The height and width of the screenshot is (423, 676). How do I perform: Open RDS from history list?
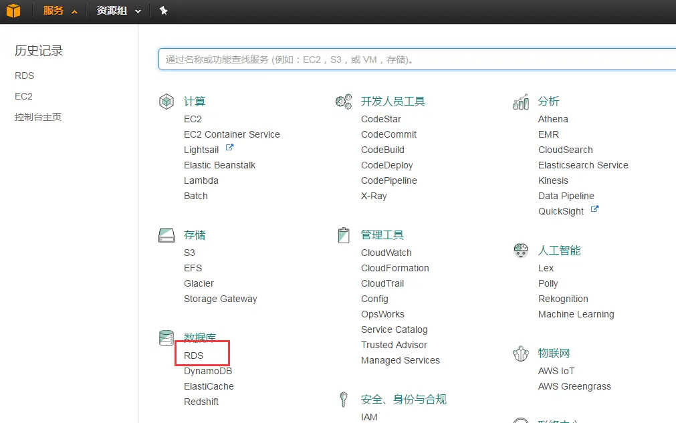point(25,76)
